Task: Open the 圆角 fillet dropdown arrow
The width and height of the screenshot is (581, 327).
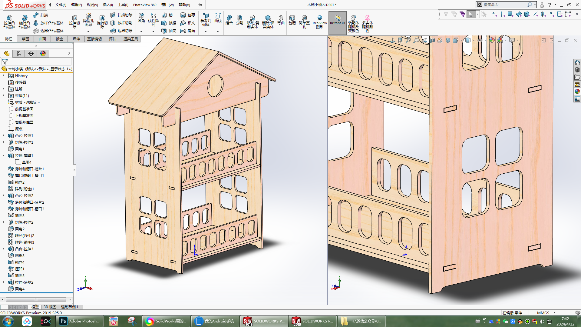Action: tap(141, 32)
